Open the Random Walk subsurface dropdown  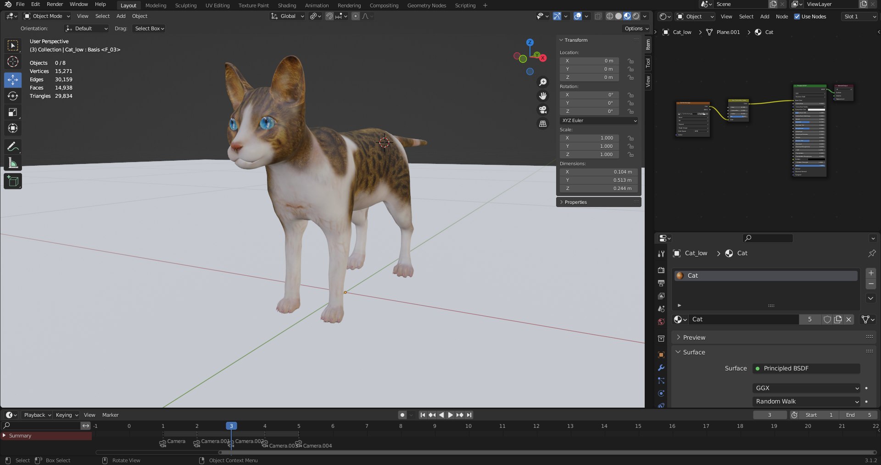pyautogui.click(x=806, y=401)
